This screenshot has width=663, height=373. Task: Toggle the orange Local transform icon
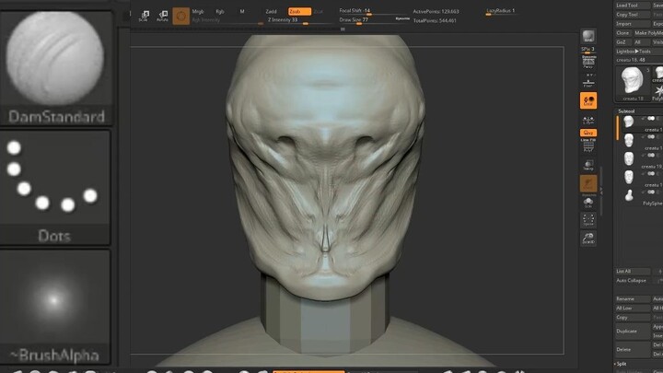588,100
